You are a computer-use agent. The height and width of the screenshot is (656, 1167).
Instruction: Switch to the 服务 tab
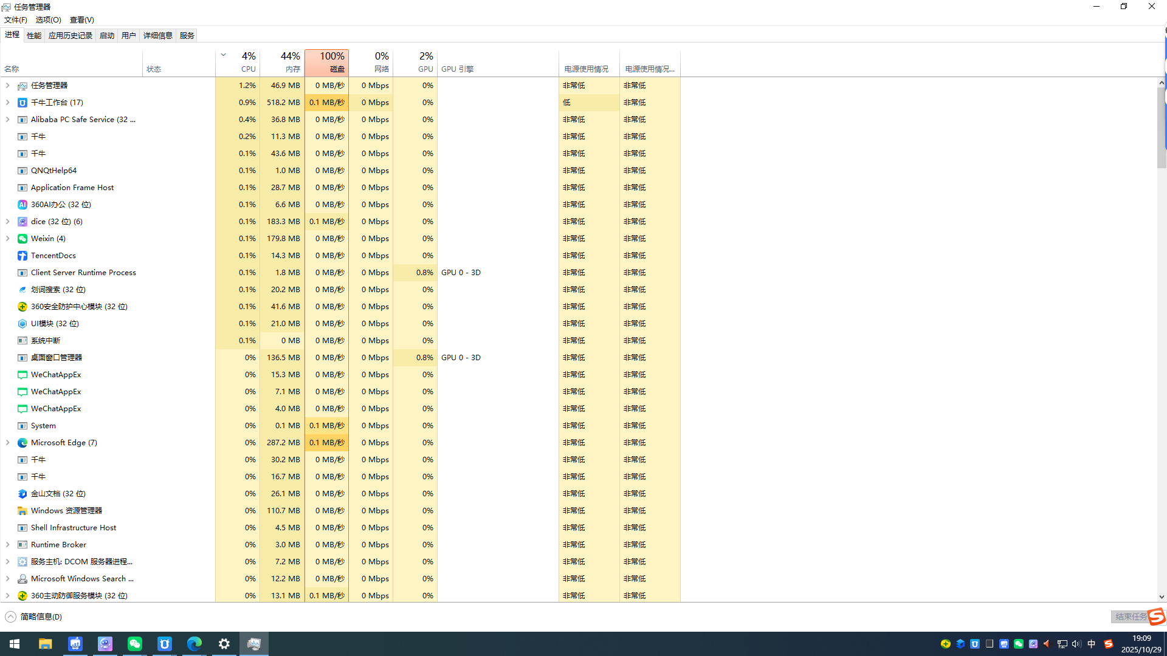tap(187, 36)
